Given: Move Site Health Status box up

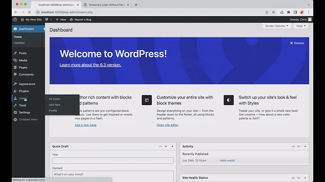Looking at the screenshot, I should coord(293,177).
